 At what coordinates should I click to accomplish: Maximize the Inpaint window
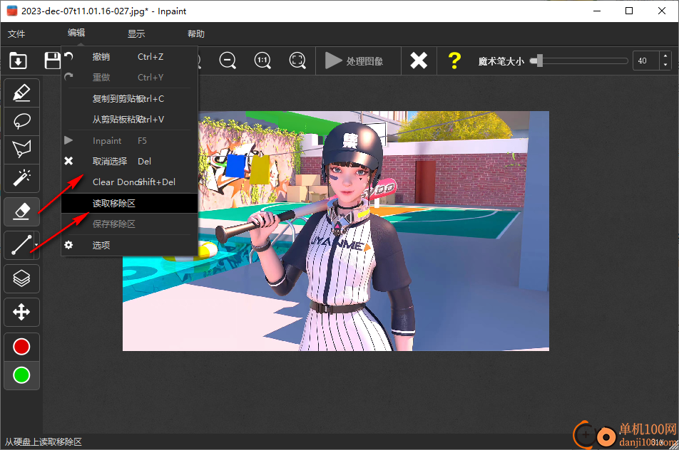pos(629,11)
